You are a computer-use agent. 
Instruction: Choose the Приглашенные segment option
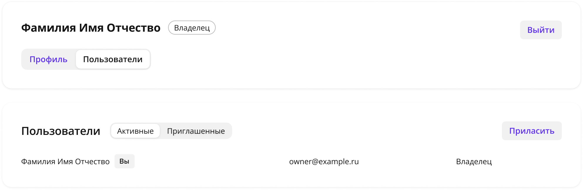(196, 131)
